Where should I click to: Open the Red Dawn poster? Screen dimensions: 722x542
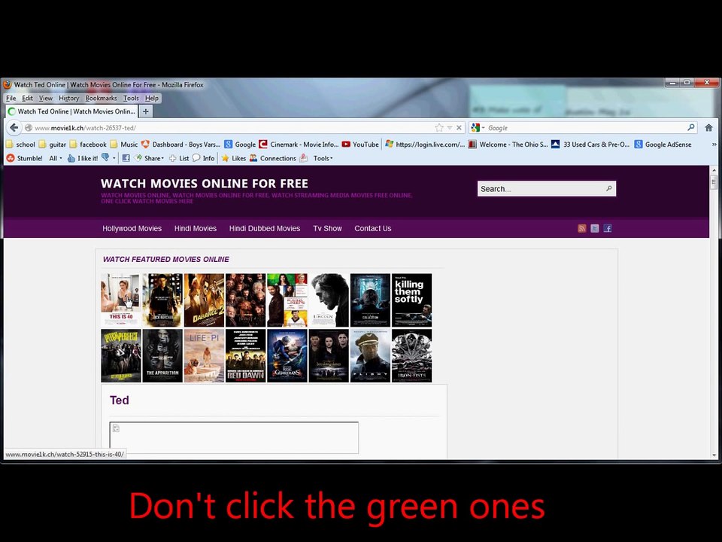(x=245, y=355)
